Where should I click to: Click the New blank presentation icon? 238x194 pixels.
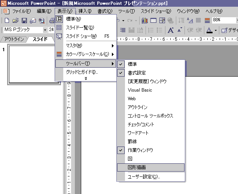(6, 20)
